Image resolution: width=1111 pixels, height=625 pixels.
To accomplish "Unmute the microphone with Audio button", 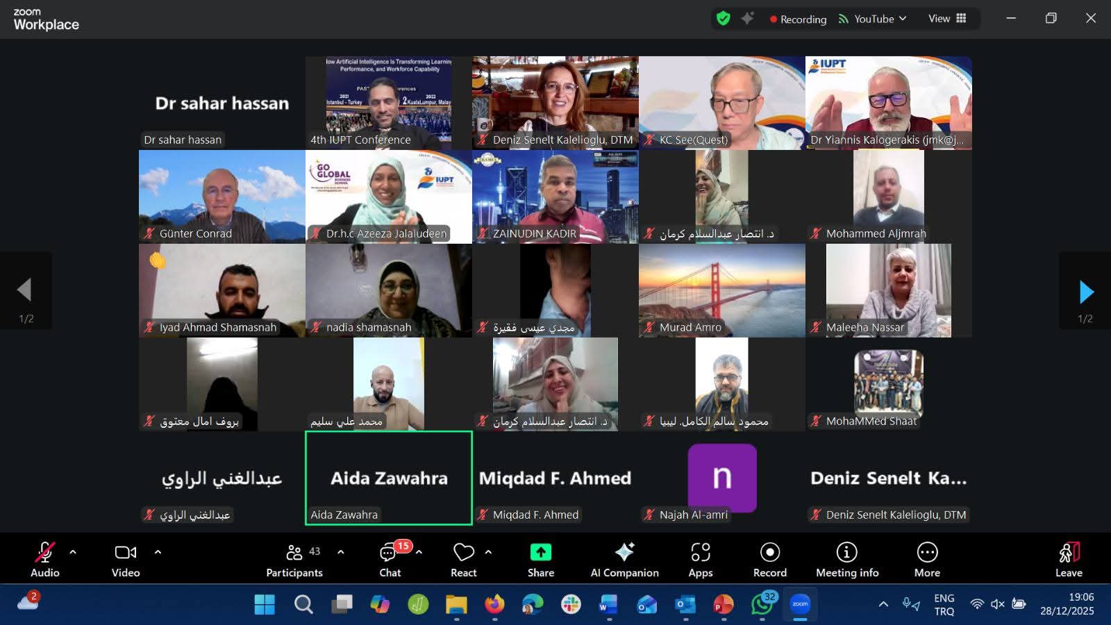I will (x=44, y=560).
